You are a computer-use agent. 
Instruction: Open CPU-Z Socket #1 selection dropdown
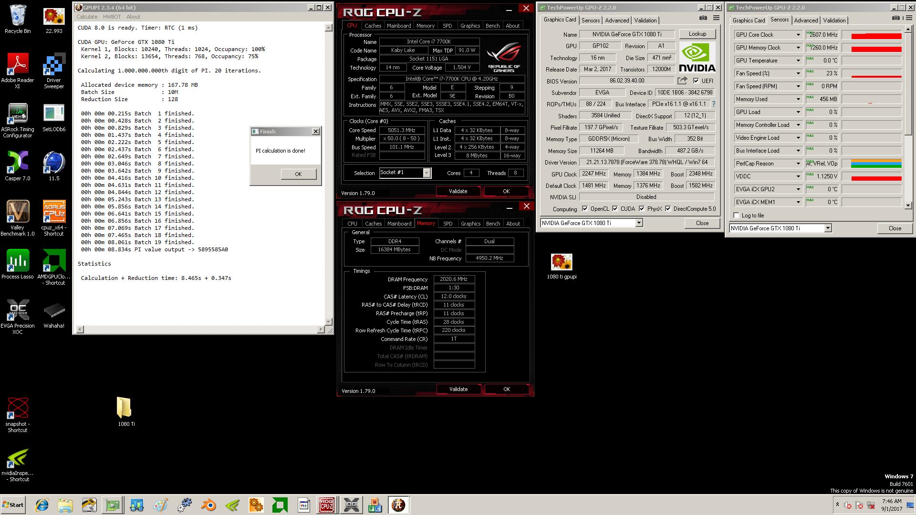427,173
